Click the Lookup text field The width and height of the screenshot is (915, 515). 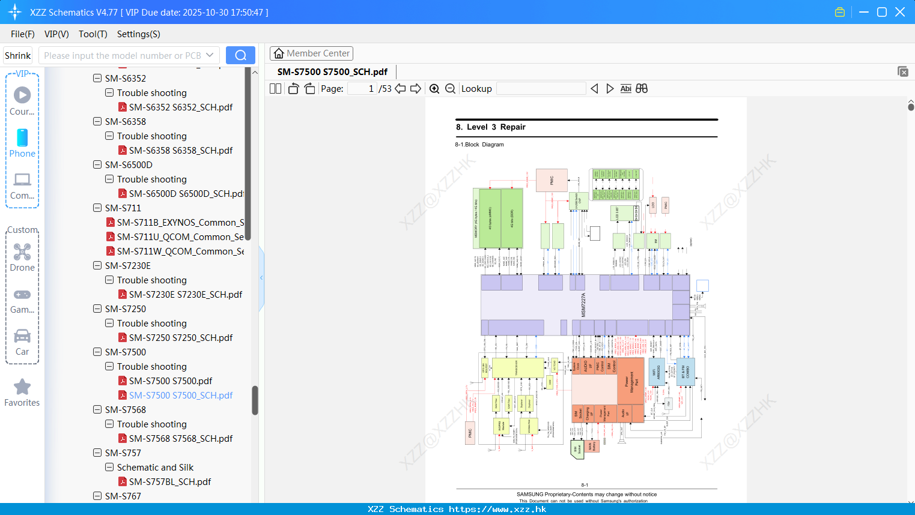pos(541,88)
